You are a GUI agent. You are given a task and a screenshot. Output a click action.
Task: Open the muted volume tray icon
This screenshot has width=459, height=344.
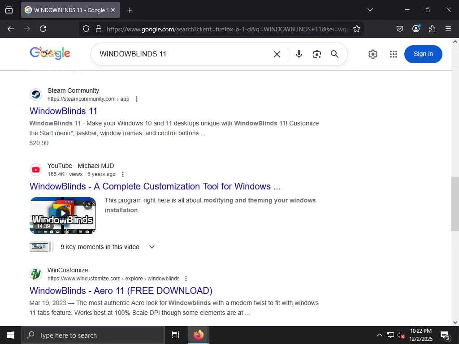(x=401, y=335)
